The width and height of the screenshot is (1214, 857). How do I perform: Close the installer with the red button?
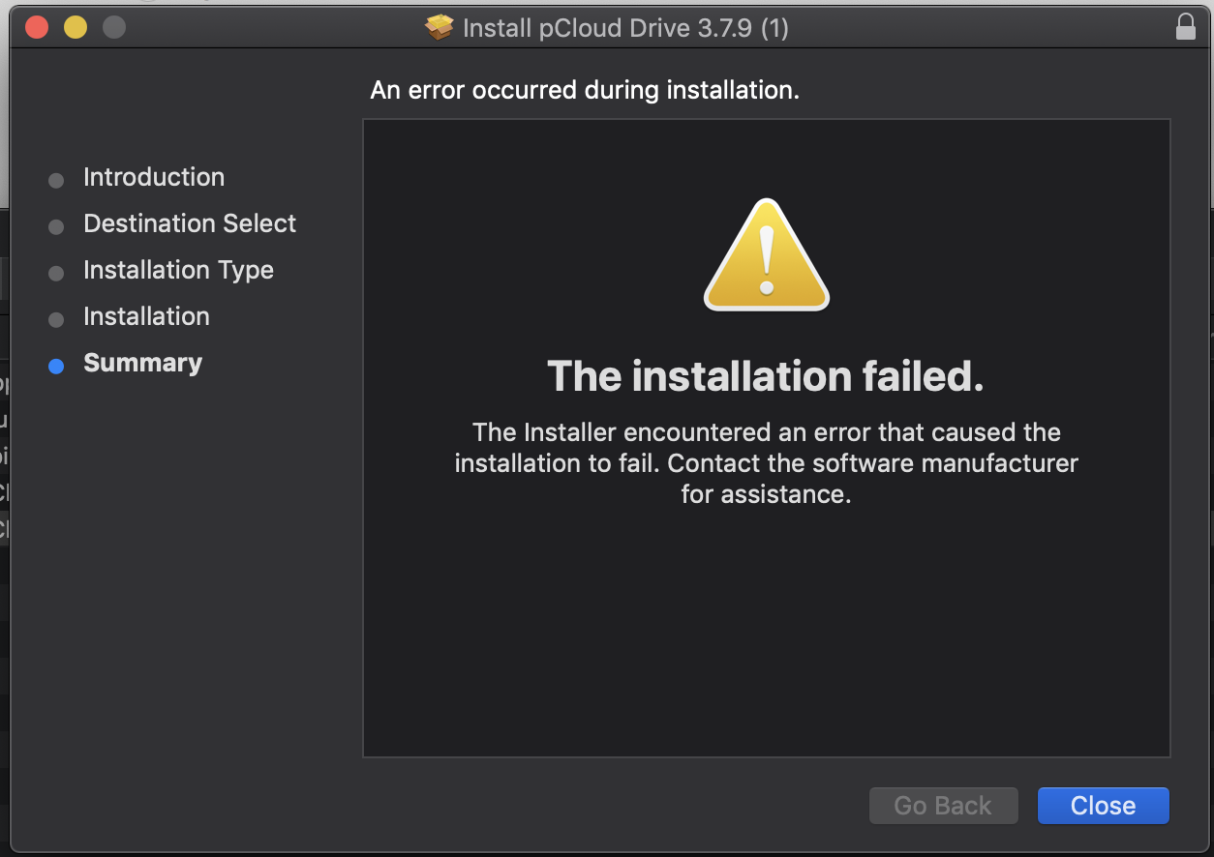coord(37,27)
